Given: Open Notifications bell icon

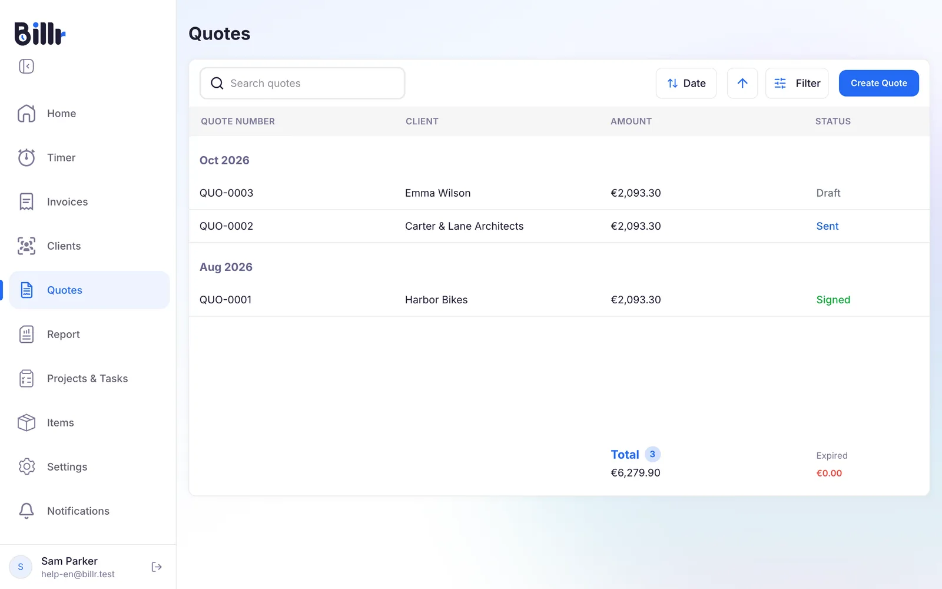Looking at the screenshot, I should coord(26,511).
